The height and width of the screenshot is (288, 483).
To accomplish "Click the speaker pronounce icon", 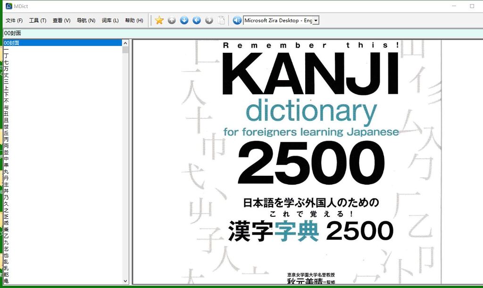I will pyautogui.click(x=237, y=20).
